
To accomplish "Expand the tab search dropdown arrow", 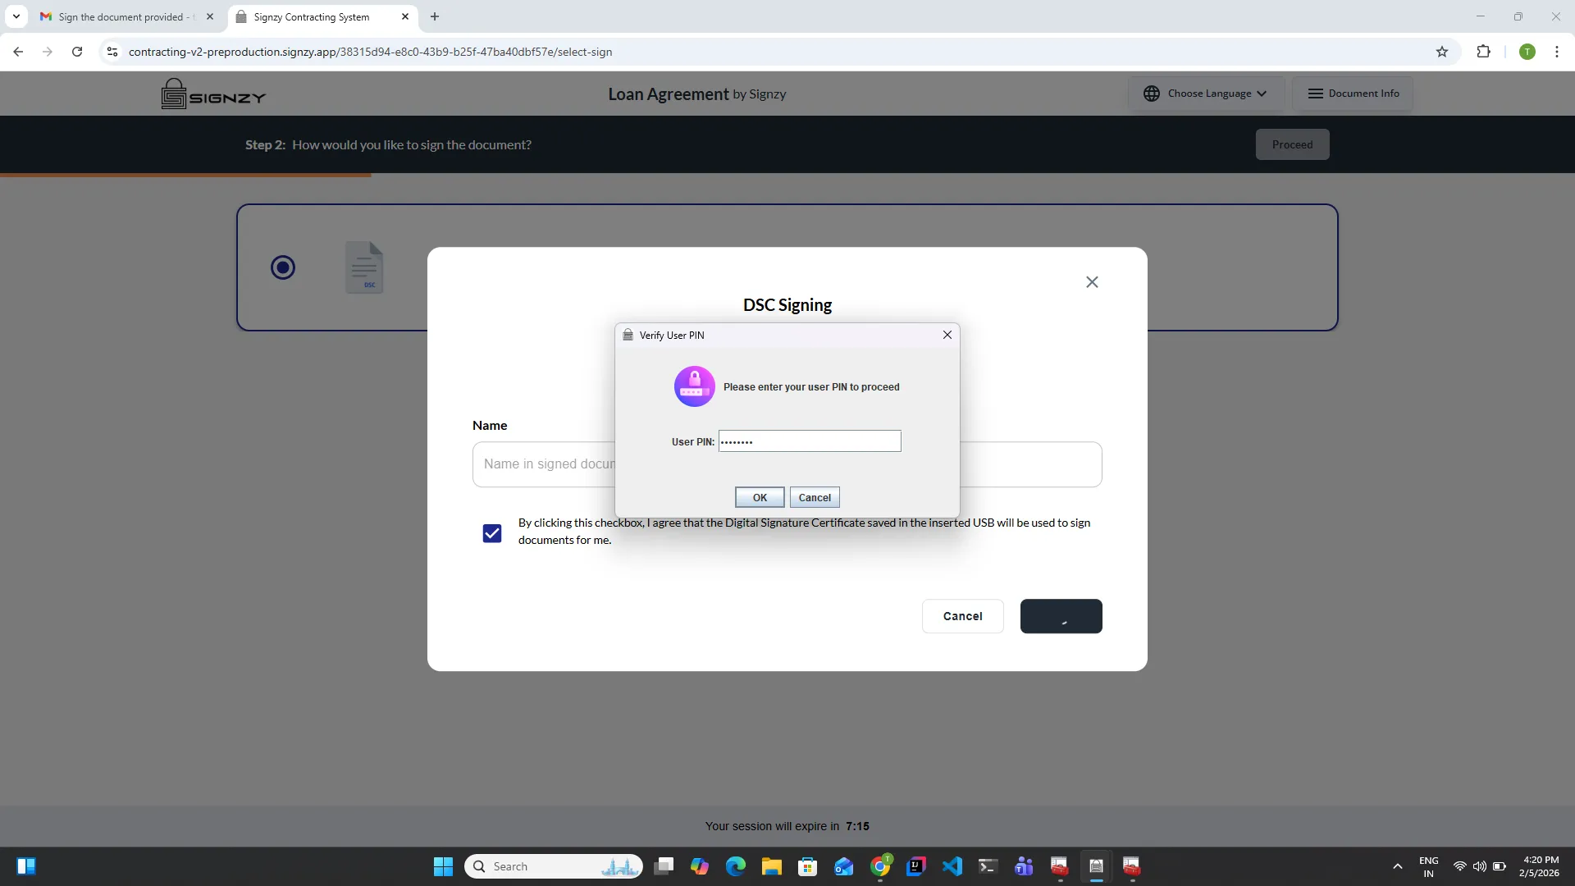I will pyautogui.click(x=16, y=16).
